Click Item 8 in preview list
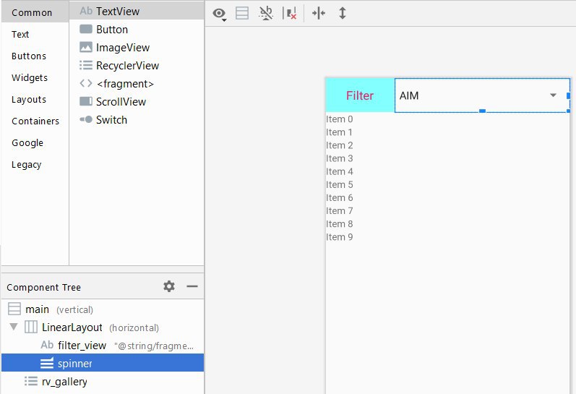Image resolution: width=576 pixels, height=394 pixels. click(x=340, y=224)
